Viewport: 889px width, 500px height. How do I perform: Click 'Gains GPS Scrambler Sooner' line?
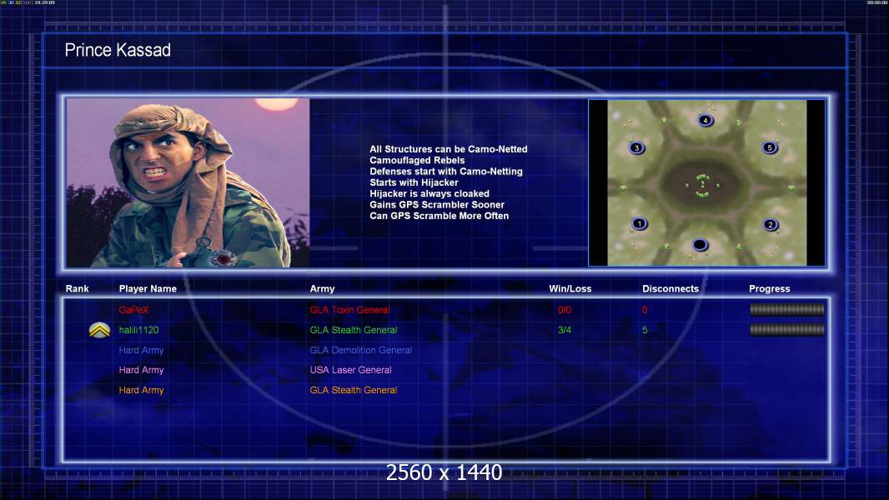coord(437,204)
